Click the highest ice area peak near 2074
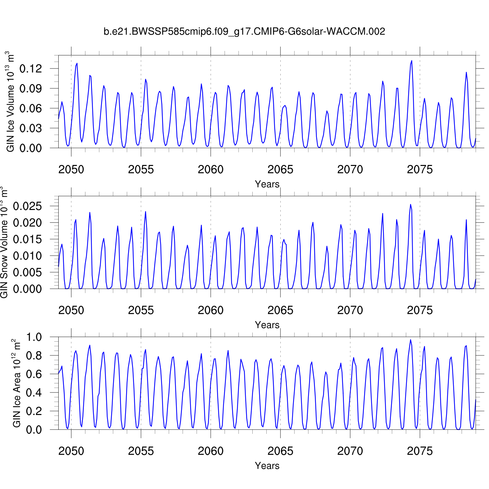 point(410,340)
